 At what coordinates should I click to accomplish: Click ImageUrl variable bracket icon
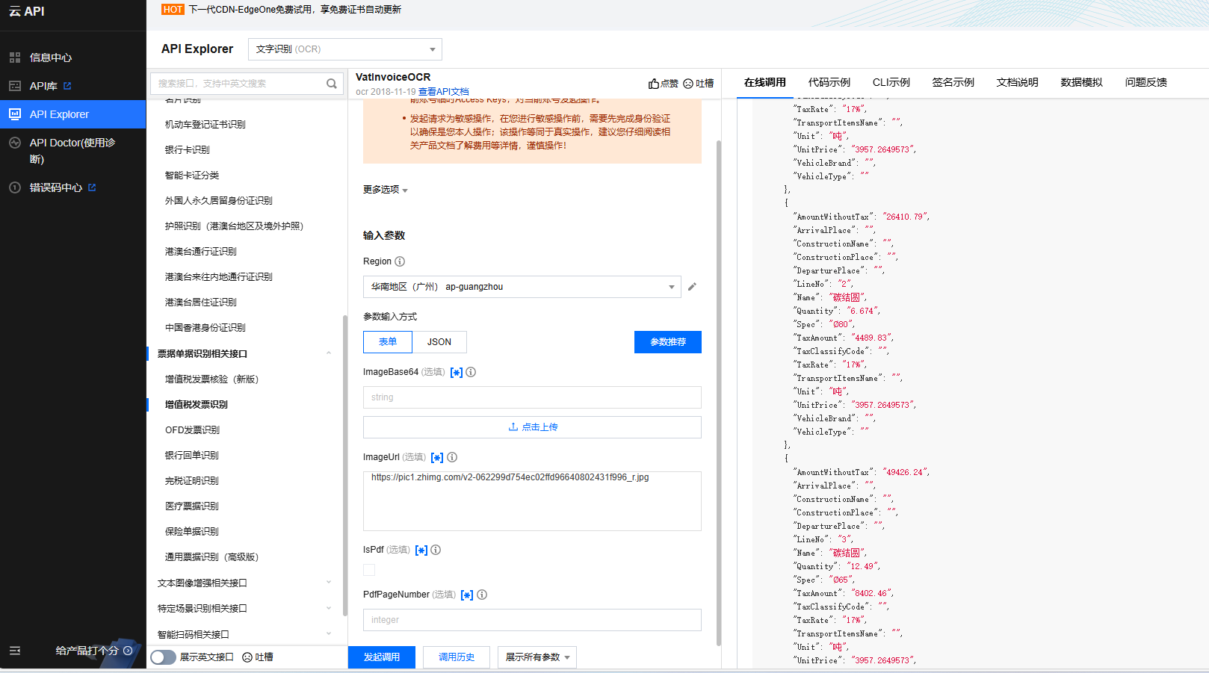(437, 457)
